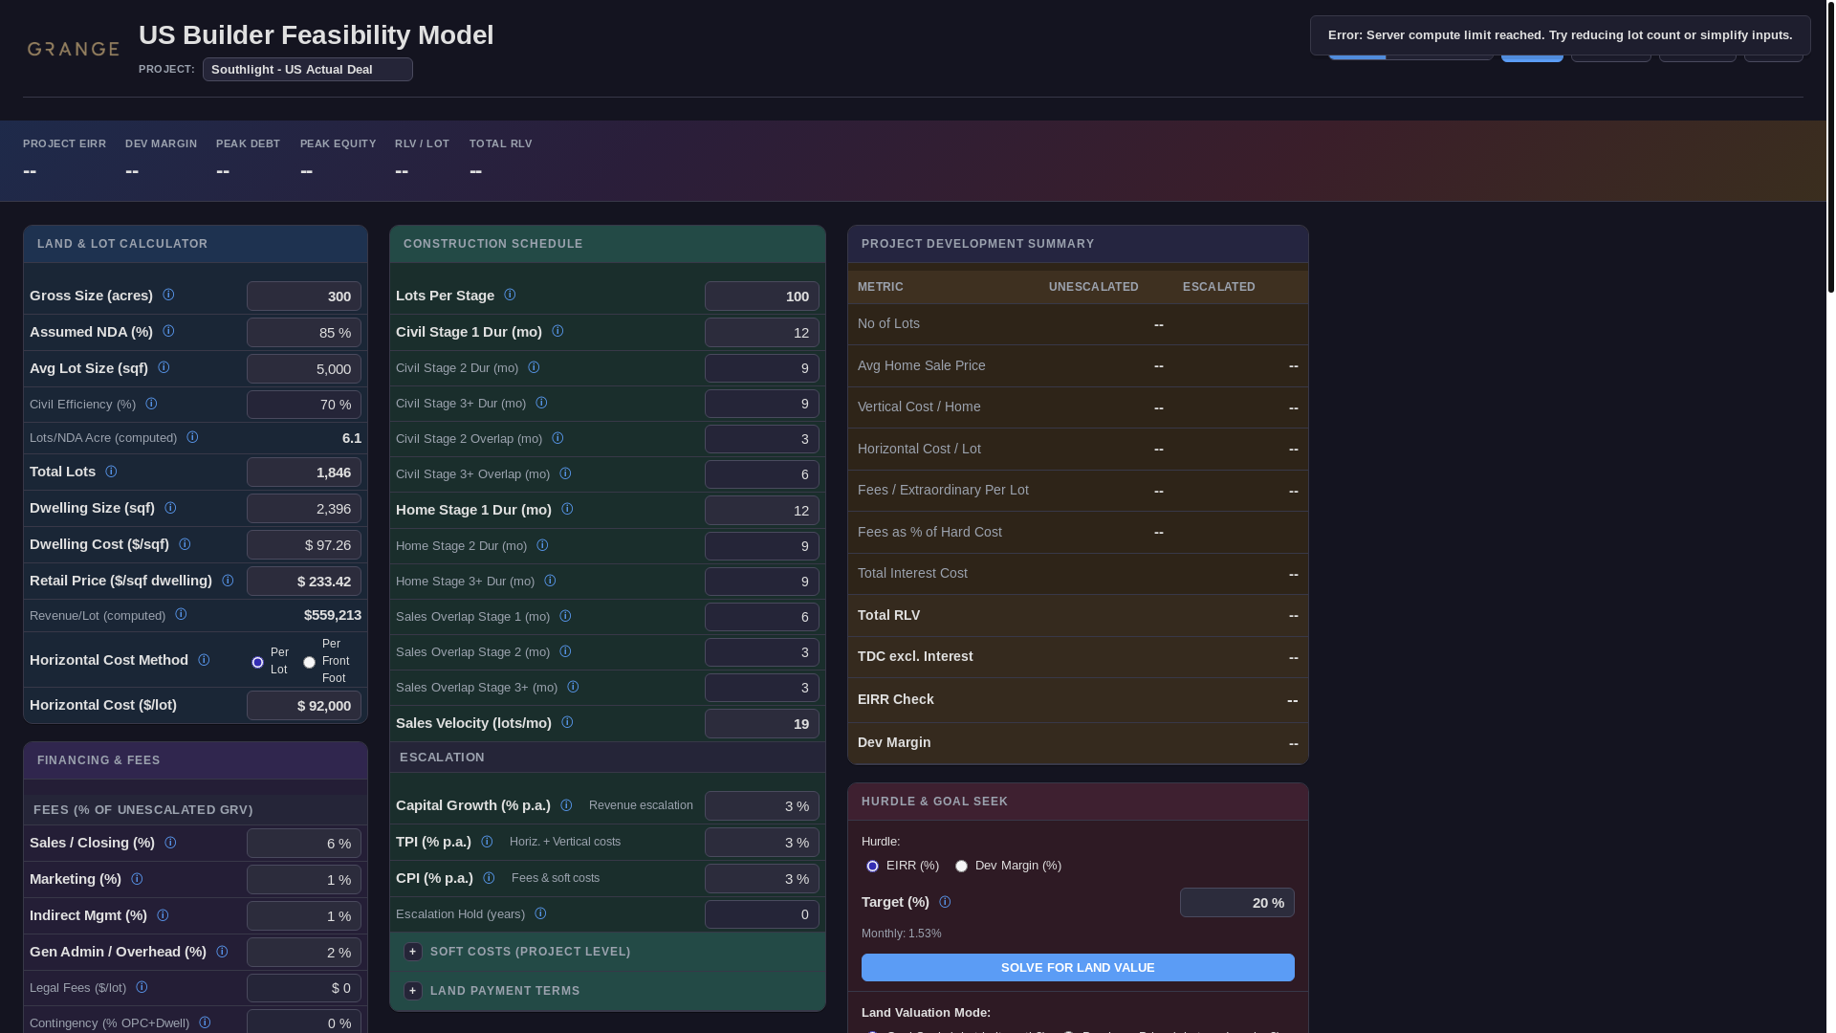Show info for Sales Overlap Stage 1 (mo)
The width and height of the screenshot is (1836, 1033).
(565, 616)
